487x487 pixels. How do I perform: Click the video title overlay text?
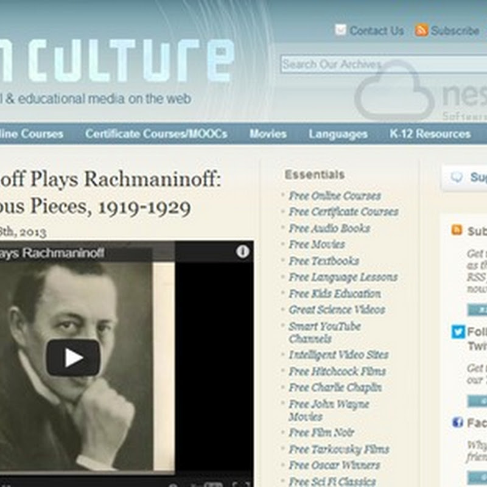pos(52,253)
